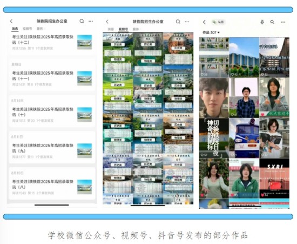Image resolution: width=297 pixels, height=244 pixels.
Task: Switch to 视频号 tab in the left panel
Action: pos(27,29)
